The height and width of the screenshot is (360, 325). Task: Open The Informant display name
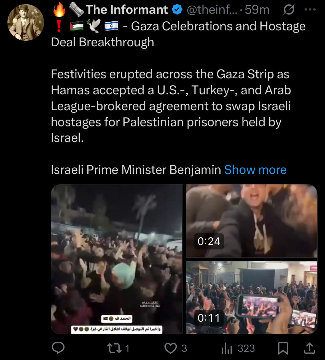click(127, 10)
